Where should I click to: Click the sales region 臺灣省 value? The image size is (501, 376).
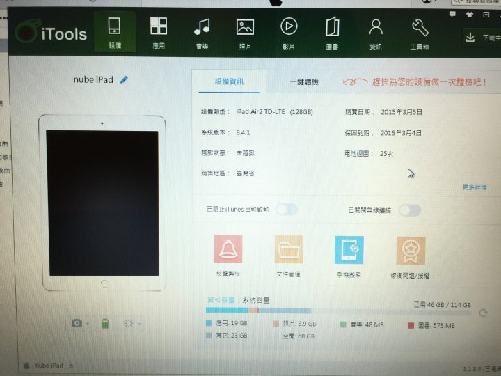point(245,173)
